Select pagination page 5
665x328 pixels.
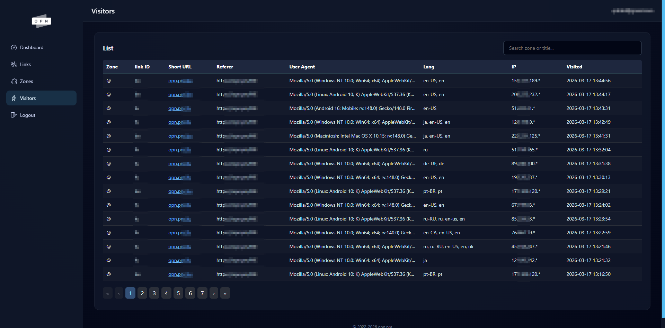178,293
